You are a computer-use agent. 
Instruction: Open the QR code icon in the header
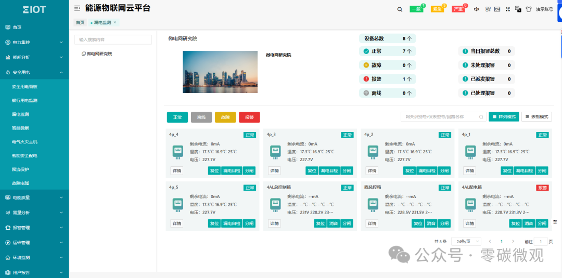coord(488,9)
